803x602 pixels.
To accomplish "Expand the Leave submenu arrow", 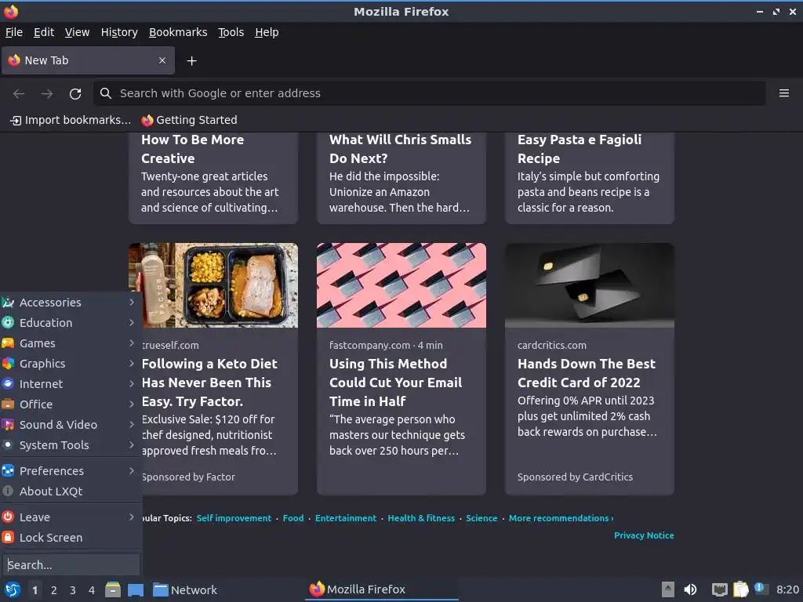I will (x=132, y=517).
